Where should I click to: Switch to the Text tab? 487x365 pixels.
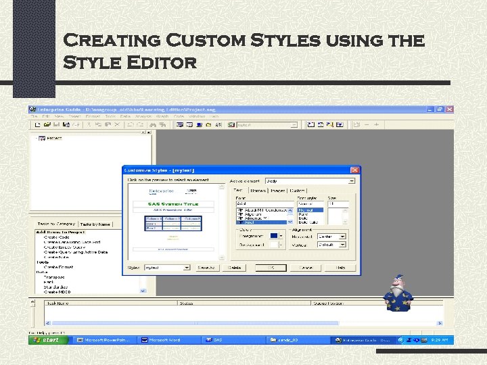(239, 190)
